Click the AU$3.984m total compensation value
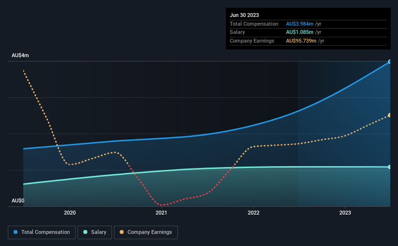Screen dimensions: 398x246 [x=300, y=24]
